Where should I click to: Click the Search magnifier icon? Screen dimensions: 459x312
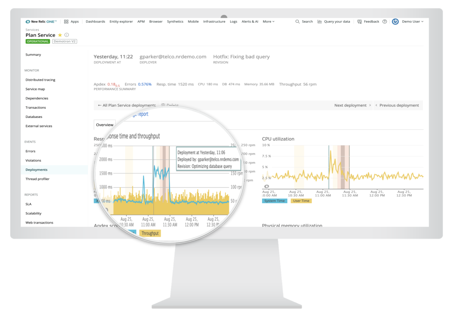(298, 21)
